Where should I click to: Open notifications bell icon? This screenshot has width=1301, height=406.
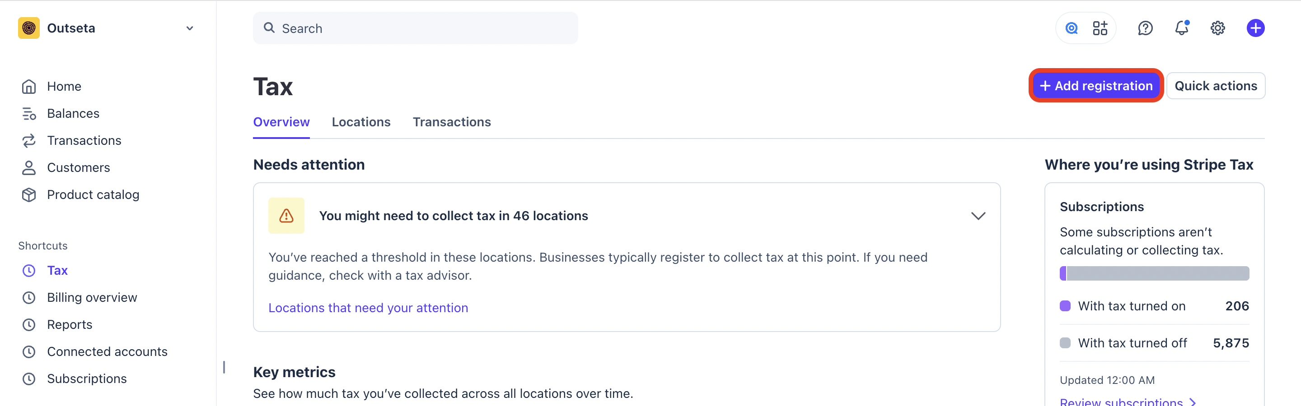[x=1181, y=28]
